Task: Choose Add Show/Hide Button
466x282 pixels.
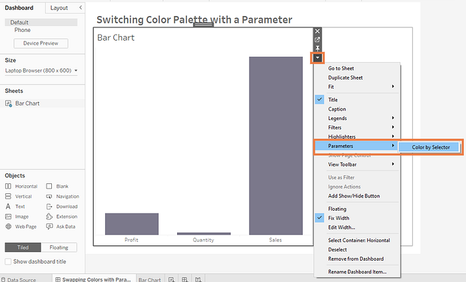Action: (357, 196)
